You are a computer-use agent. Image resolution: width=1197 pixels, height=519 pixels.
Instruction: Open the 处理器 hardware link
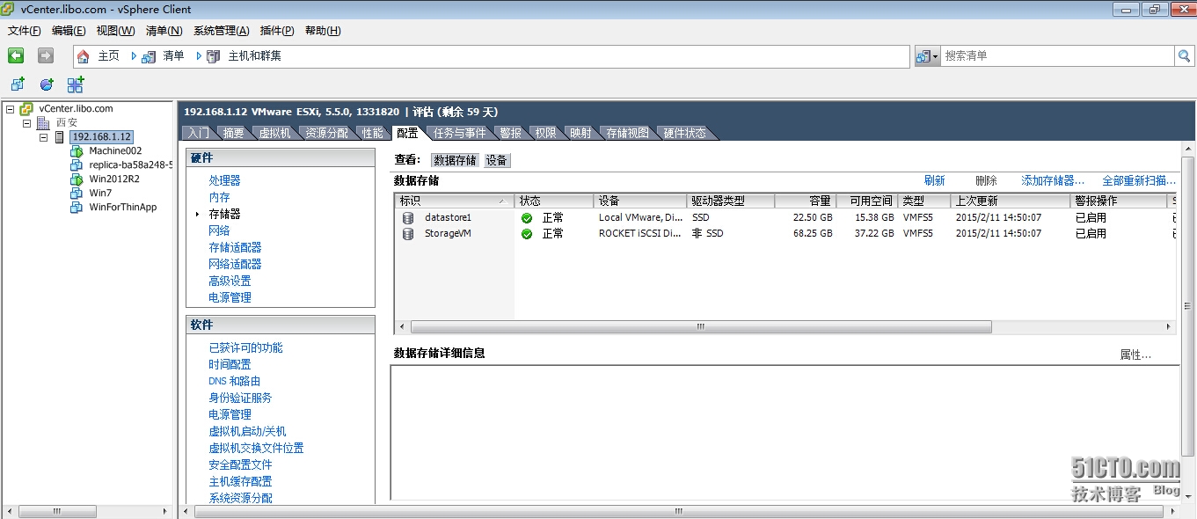tap(224, 180)
